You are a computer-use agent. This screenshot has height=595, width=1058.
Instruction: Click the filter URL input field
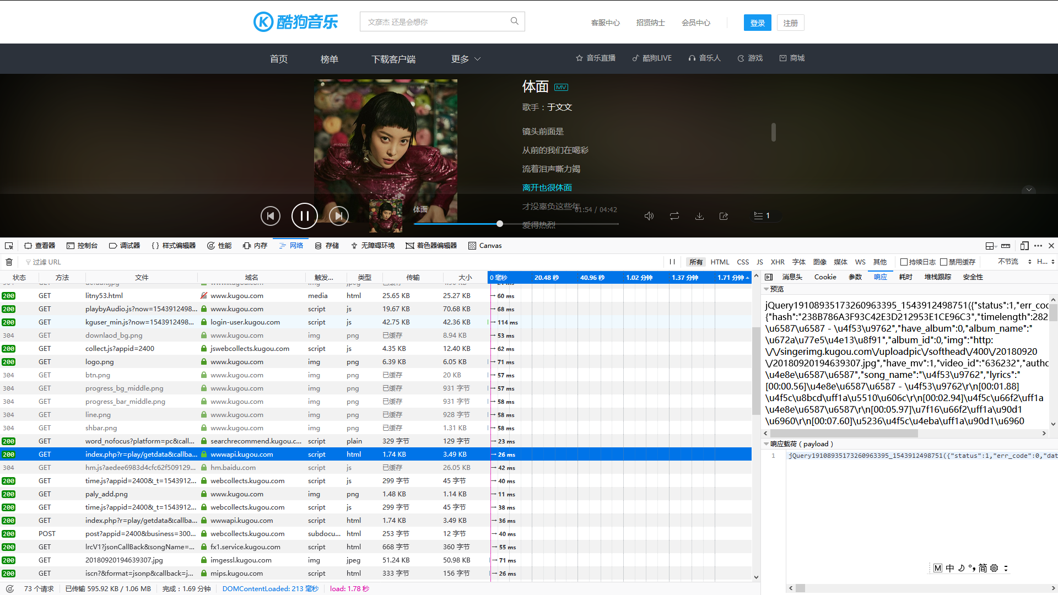[x=342, y=262]
